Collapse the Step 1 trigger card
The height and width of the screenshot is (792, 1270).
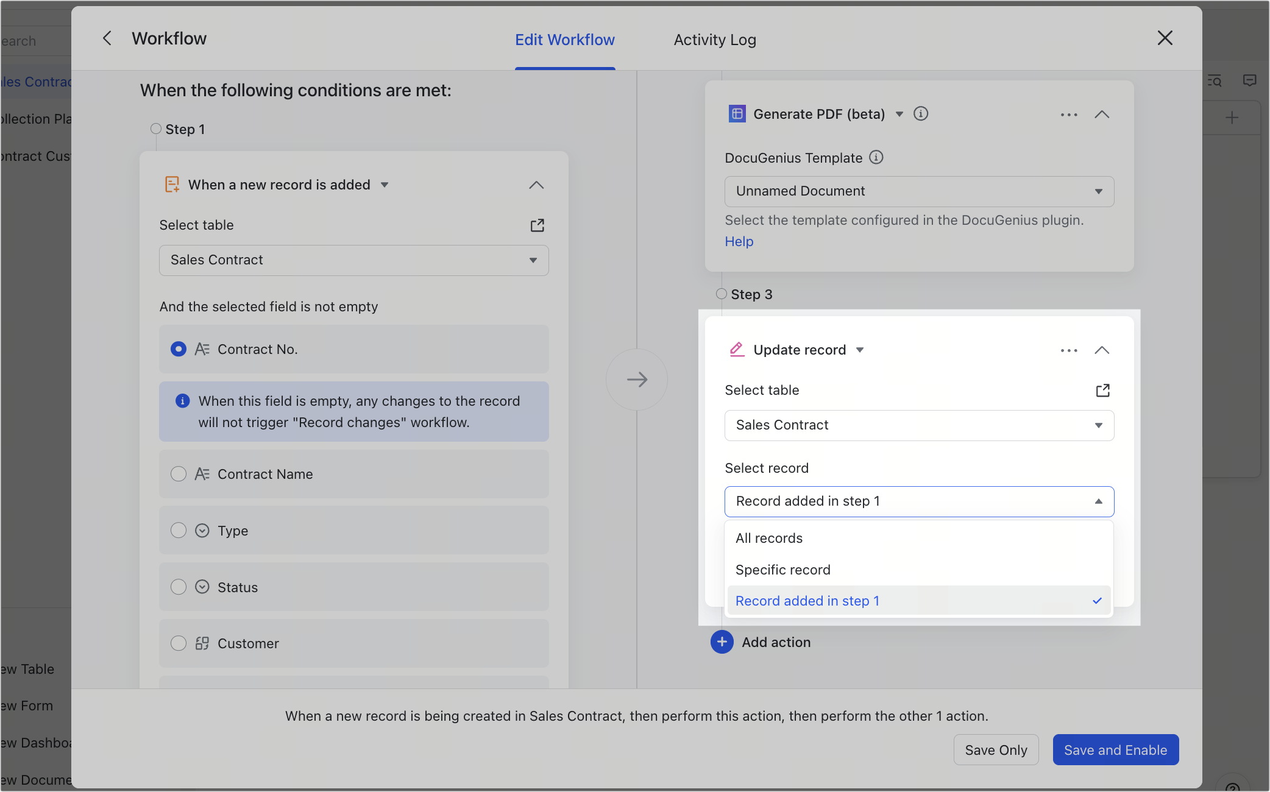click(x=536, y=185)
